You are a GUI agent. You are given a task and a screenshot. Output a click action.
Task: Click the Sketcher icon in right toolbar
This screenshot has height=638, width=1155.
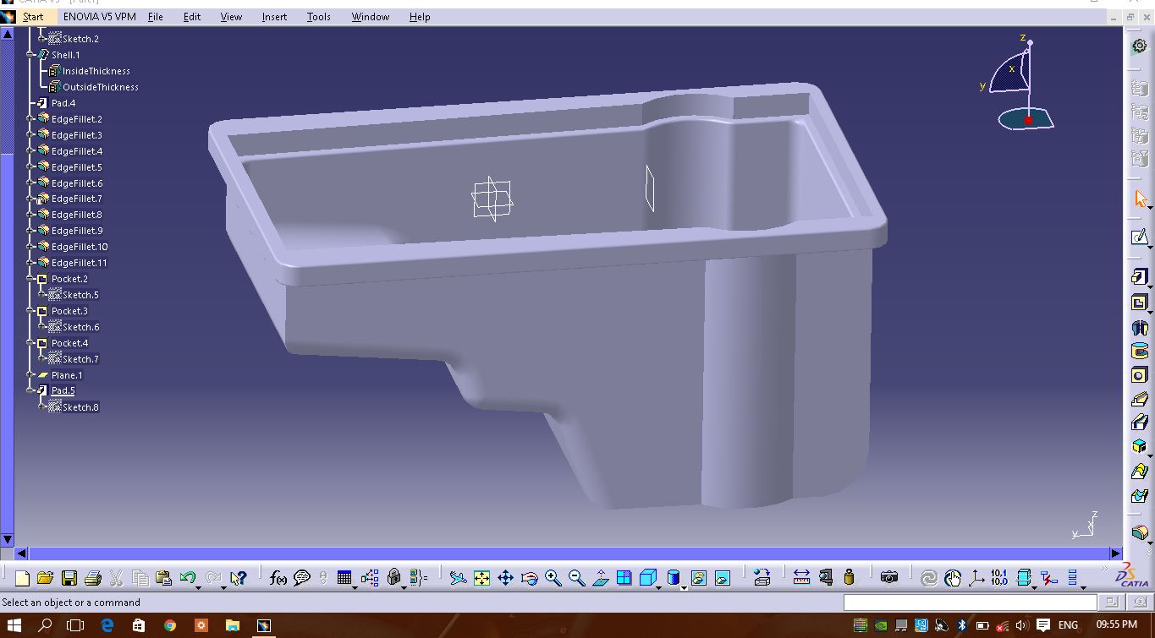pyautogui.click(x=1139, y=238)
